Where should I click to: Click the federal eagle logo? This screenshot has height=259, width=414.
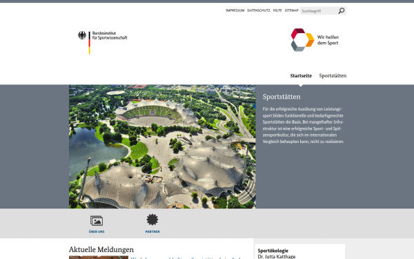(82, 35)
